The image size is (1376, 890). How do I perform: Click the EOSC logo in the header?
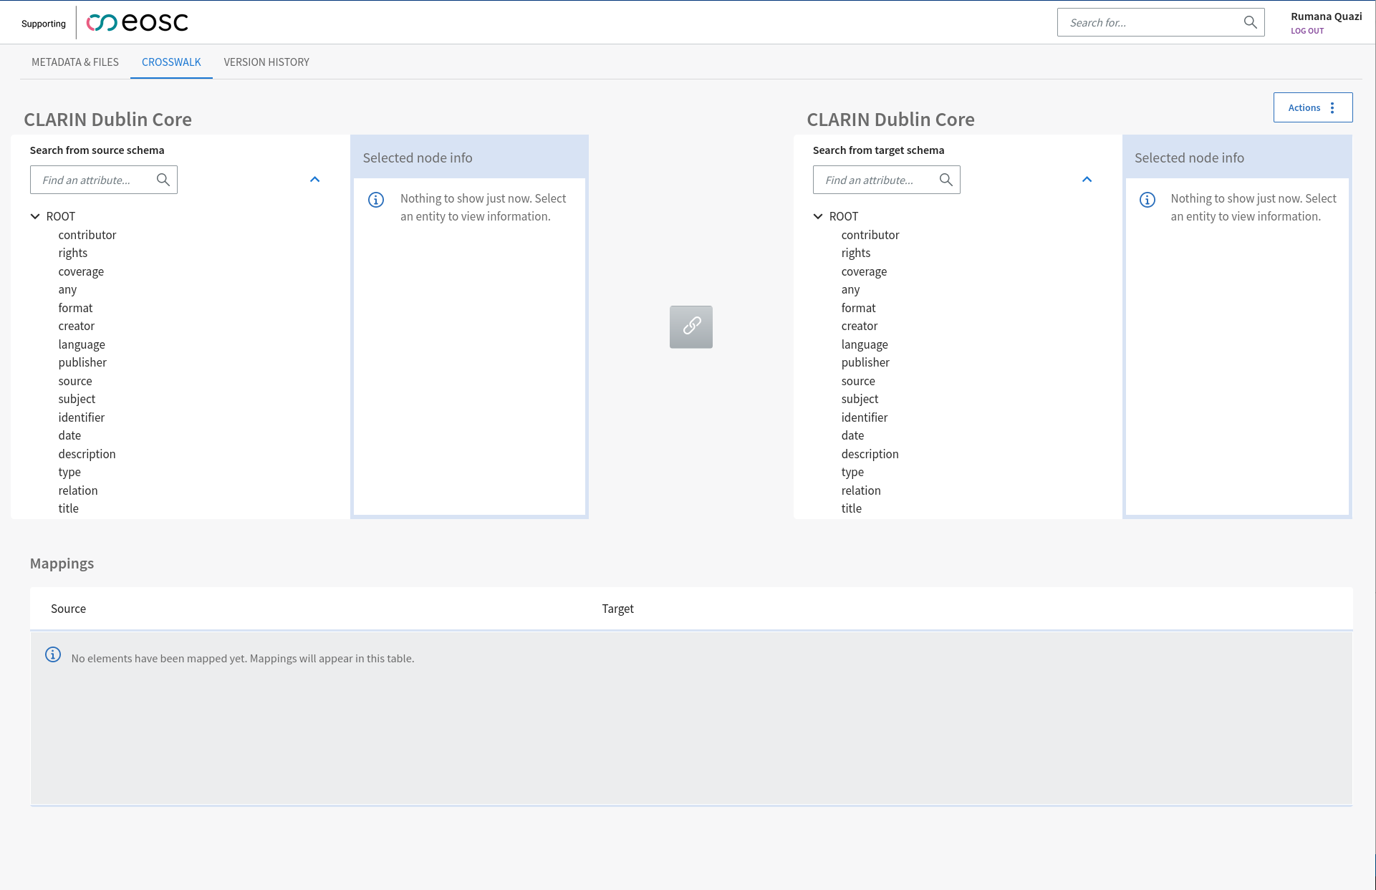tap(137, 22)
